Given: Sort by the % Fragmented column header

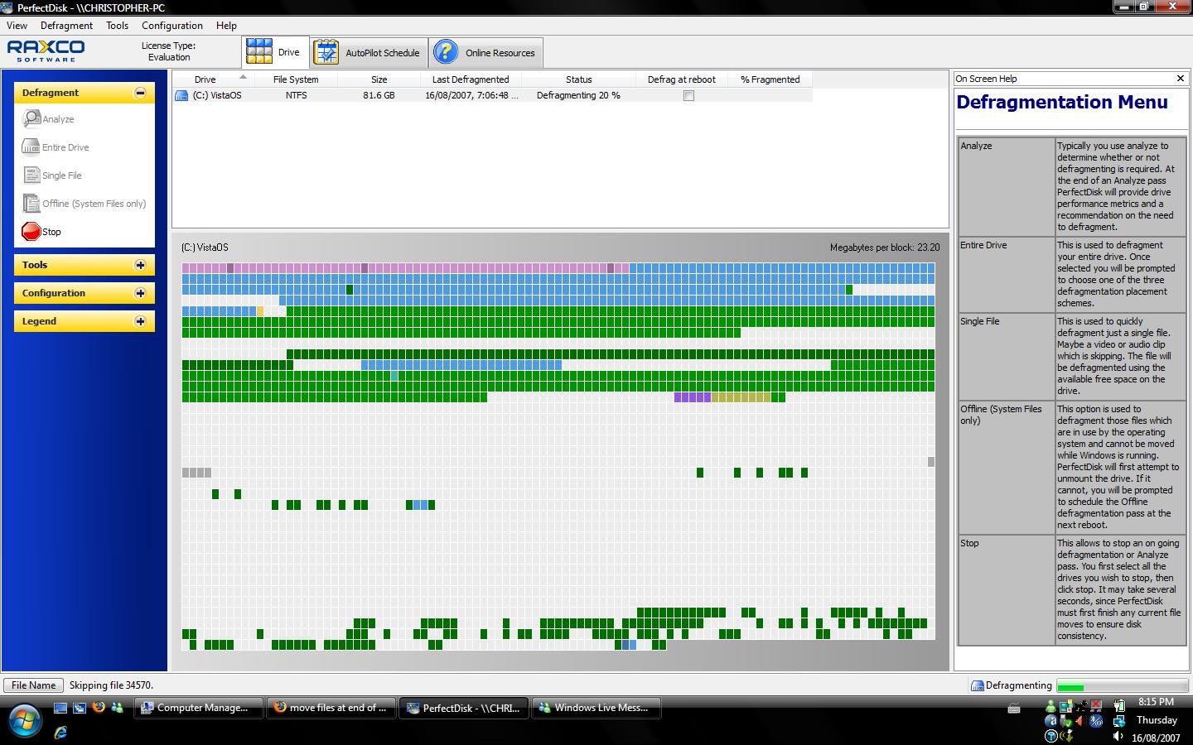Looking at the screenshot, I should tap(770, 79).
